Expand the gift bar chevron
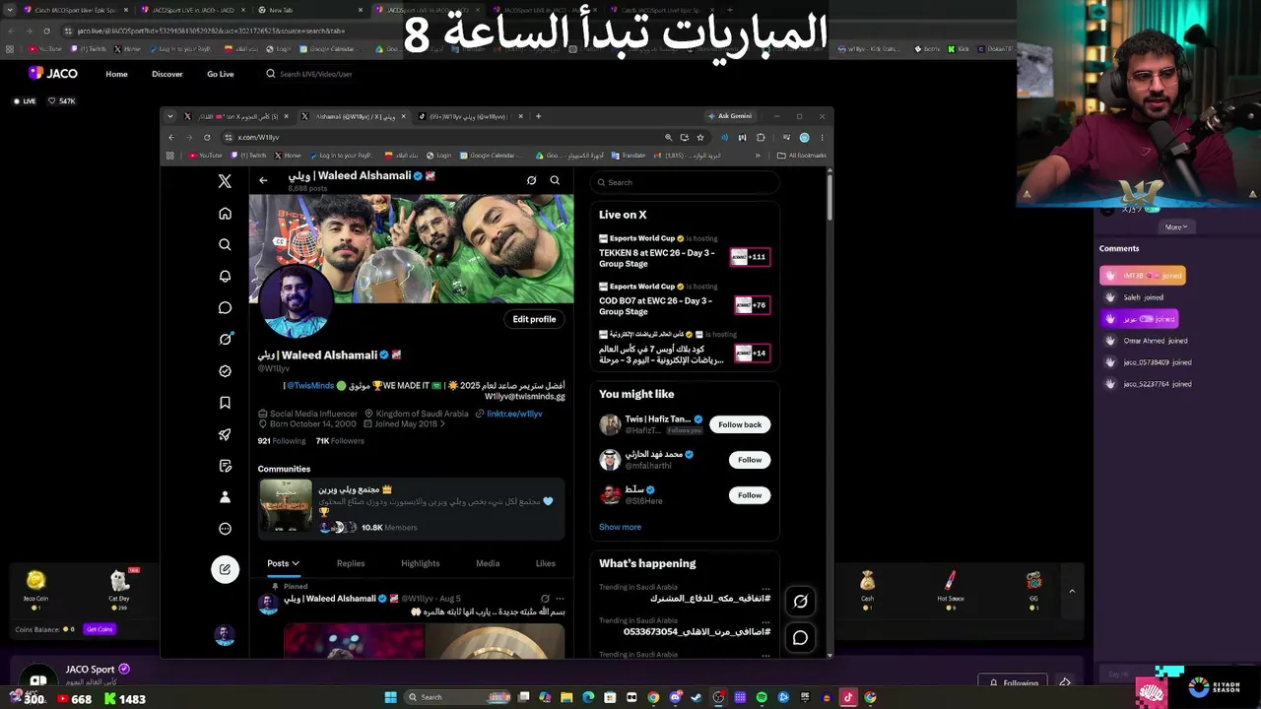The height and width of the screenshot is (709, 1261). pos(1072,591)
